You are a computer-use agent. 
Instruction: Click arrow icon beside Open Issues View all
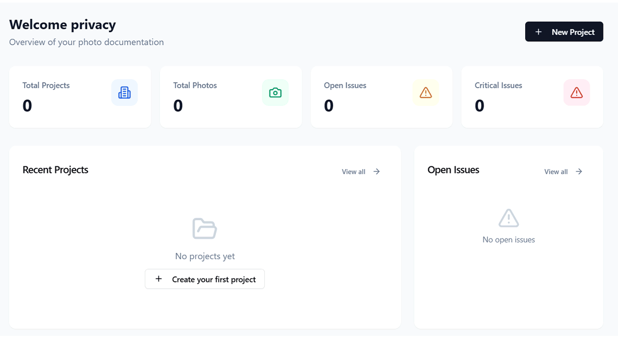tap(579, 171)
